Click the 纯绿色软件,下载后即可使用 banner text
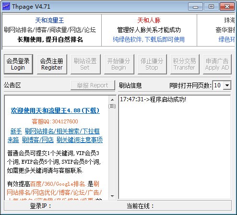This screenshot has height=215, width=237. [x=149, y=39]
